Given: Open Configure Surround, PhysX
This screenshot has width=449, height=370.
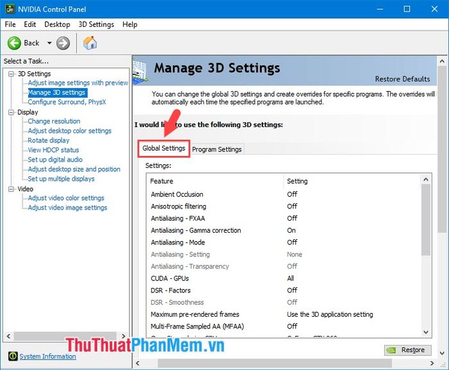Looking at the screenshot, I should pyautogui.click(x=67, y=102).
